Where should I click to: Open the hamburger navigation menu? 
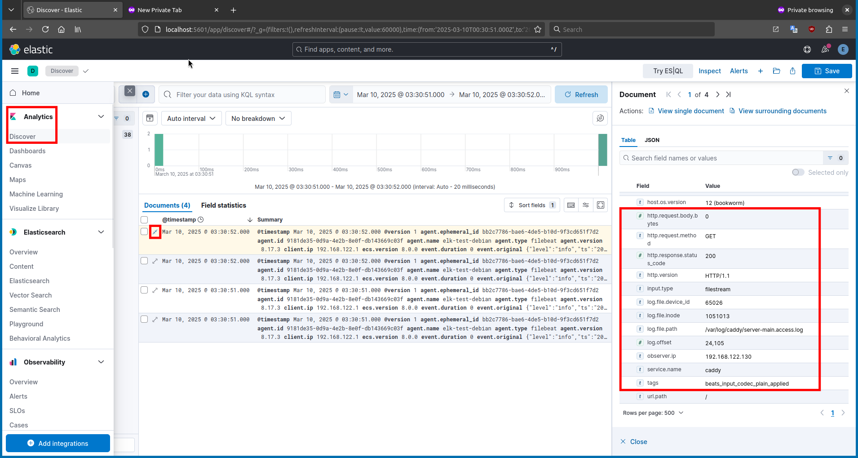[x=15, y=71]
